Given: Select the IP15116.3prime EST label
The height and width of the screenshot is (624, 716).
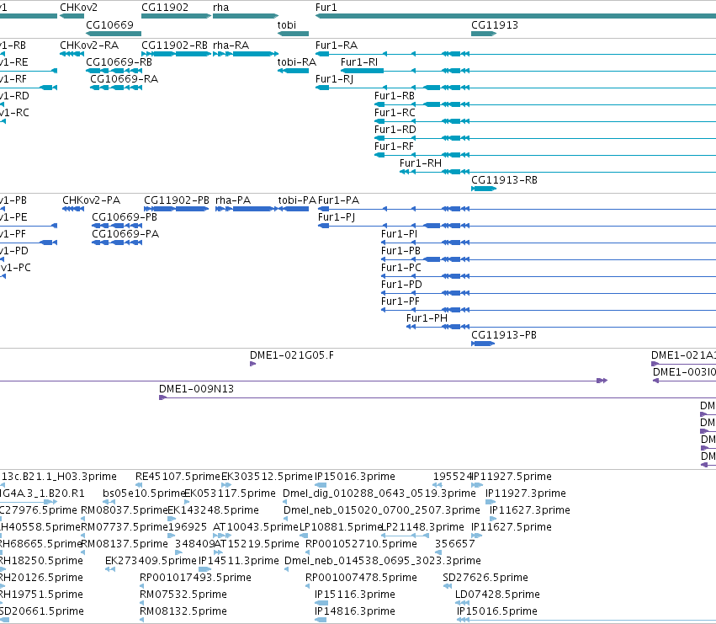Looking at the screenshot, I should (355, 595).
